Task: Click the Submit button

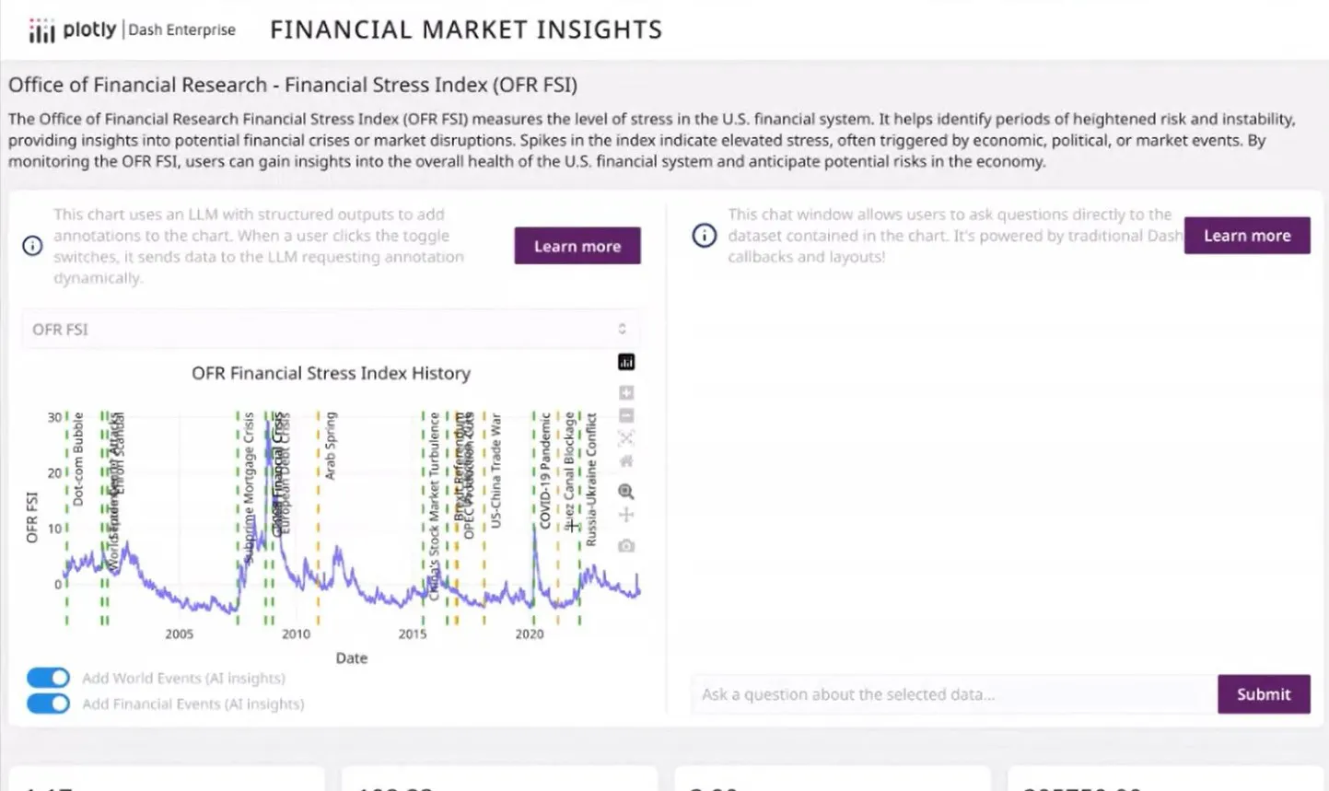Action: (1264, 694)
